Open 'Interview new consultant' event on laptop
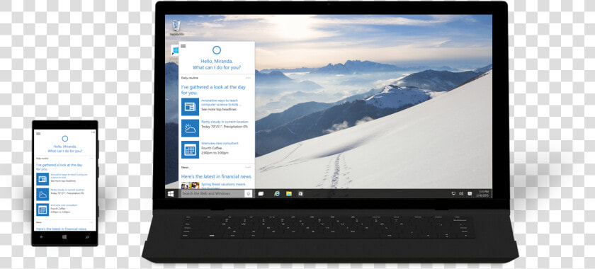This screenshot has height=269, width=595. 220,144
